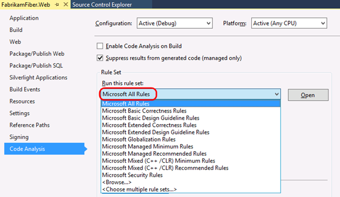This screenshot has height=197, width=340.
Task: Choose Microsoft Extended Correctness Rules
Action: point(191,125)
